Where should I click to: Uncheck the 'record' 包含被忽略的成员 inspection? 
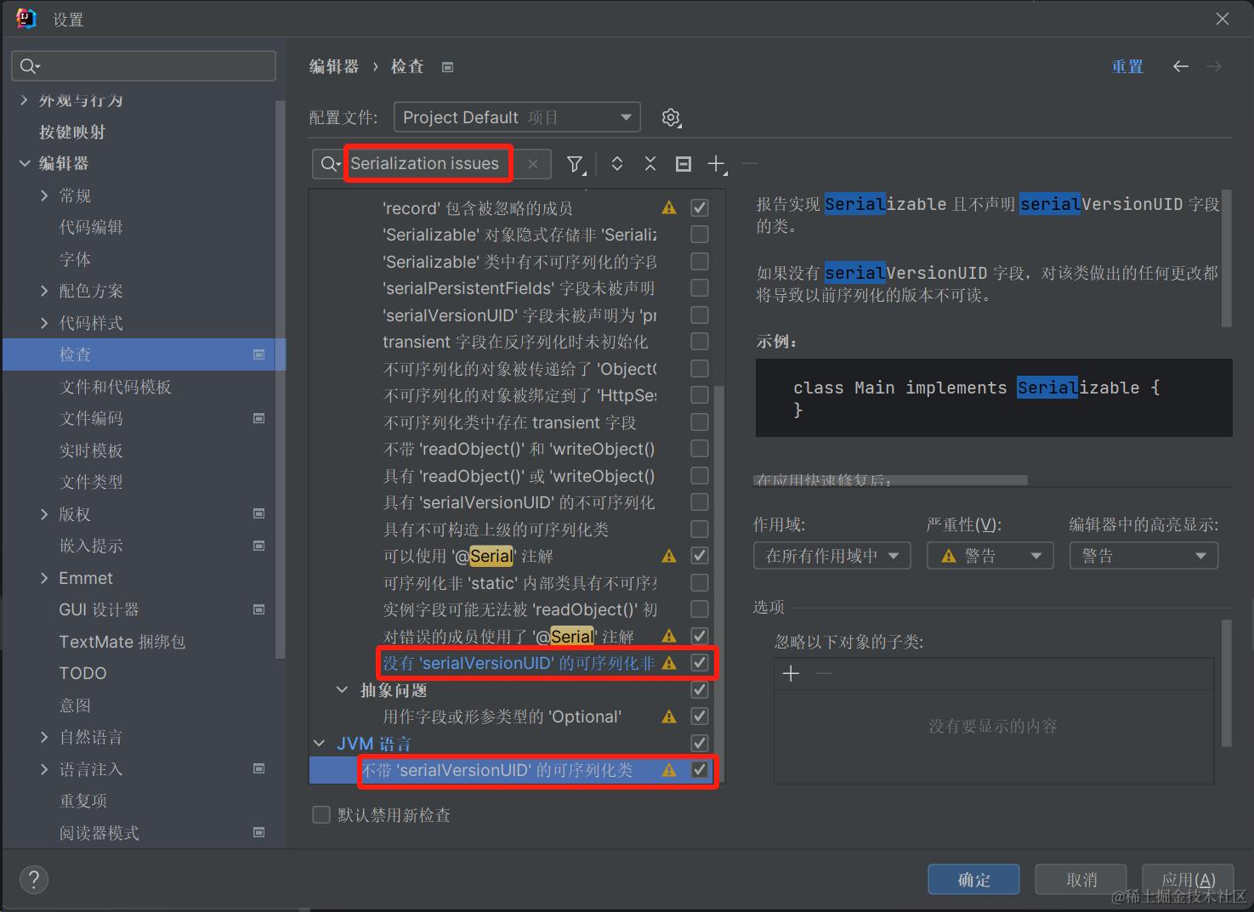coord(700,207)
